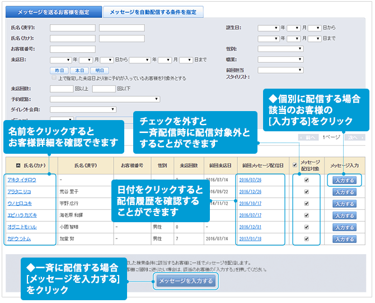375x303 pixels.
Task: Select the メッセージを送るお客様を指定 tab
Action: point(54,12)
